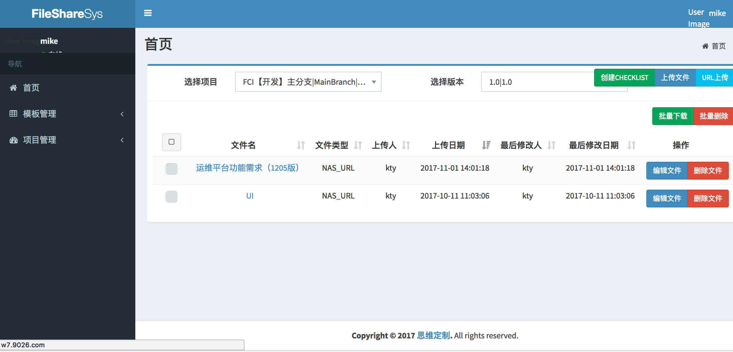Image resolution: width=733 pixels, height=352 pixels.
Task: Click 批量删除 to delete selected files
Action: (x=713, y=116)
